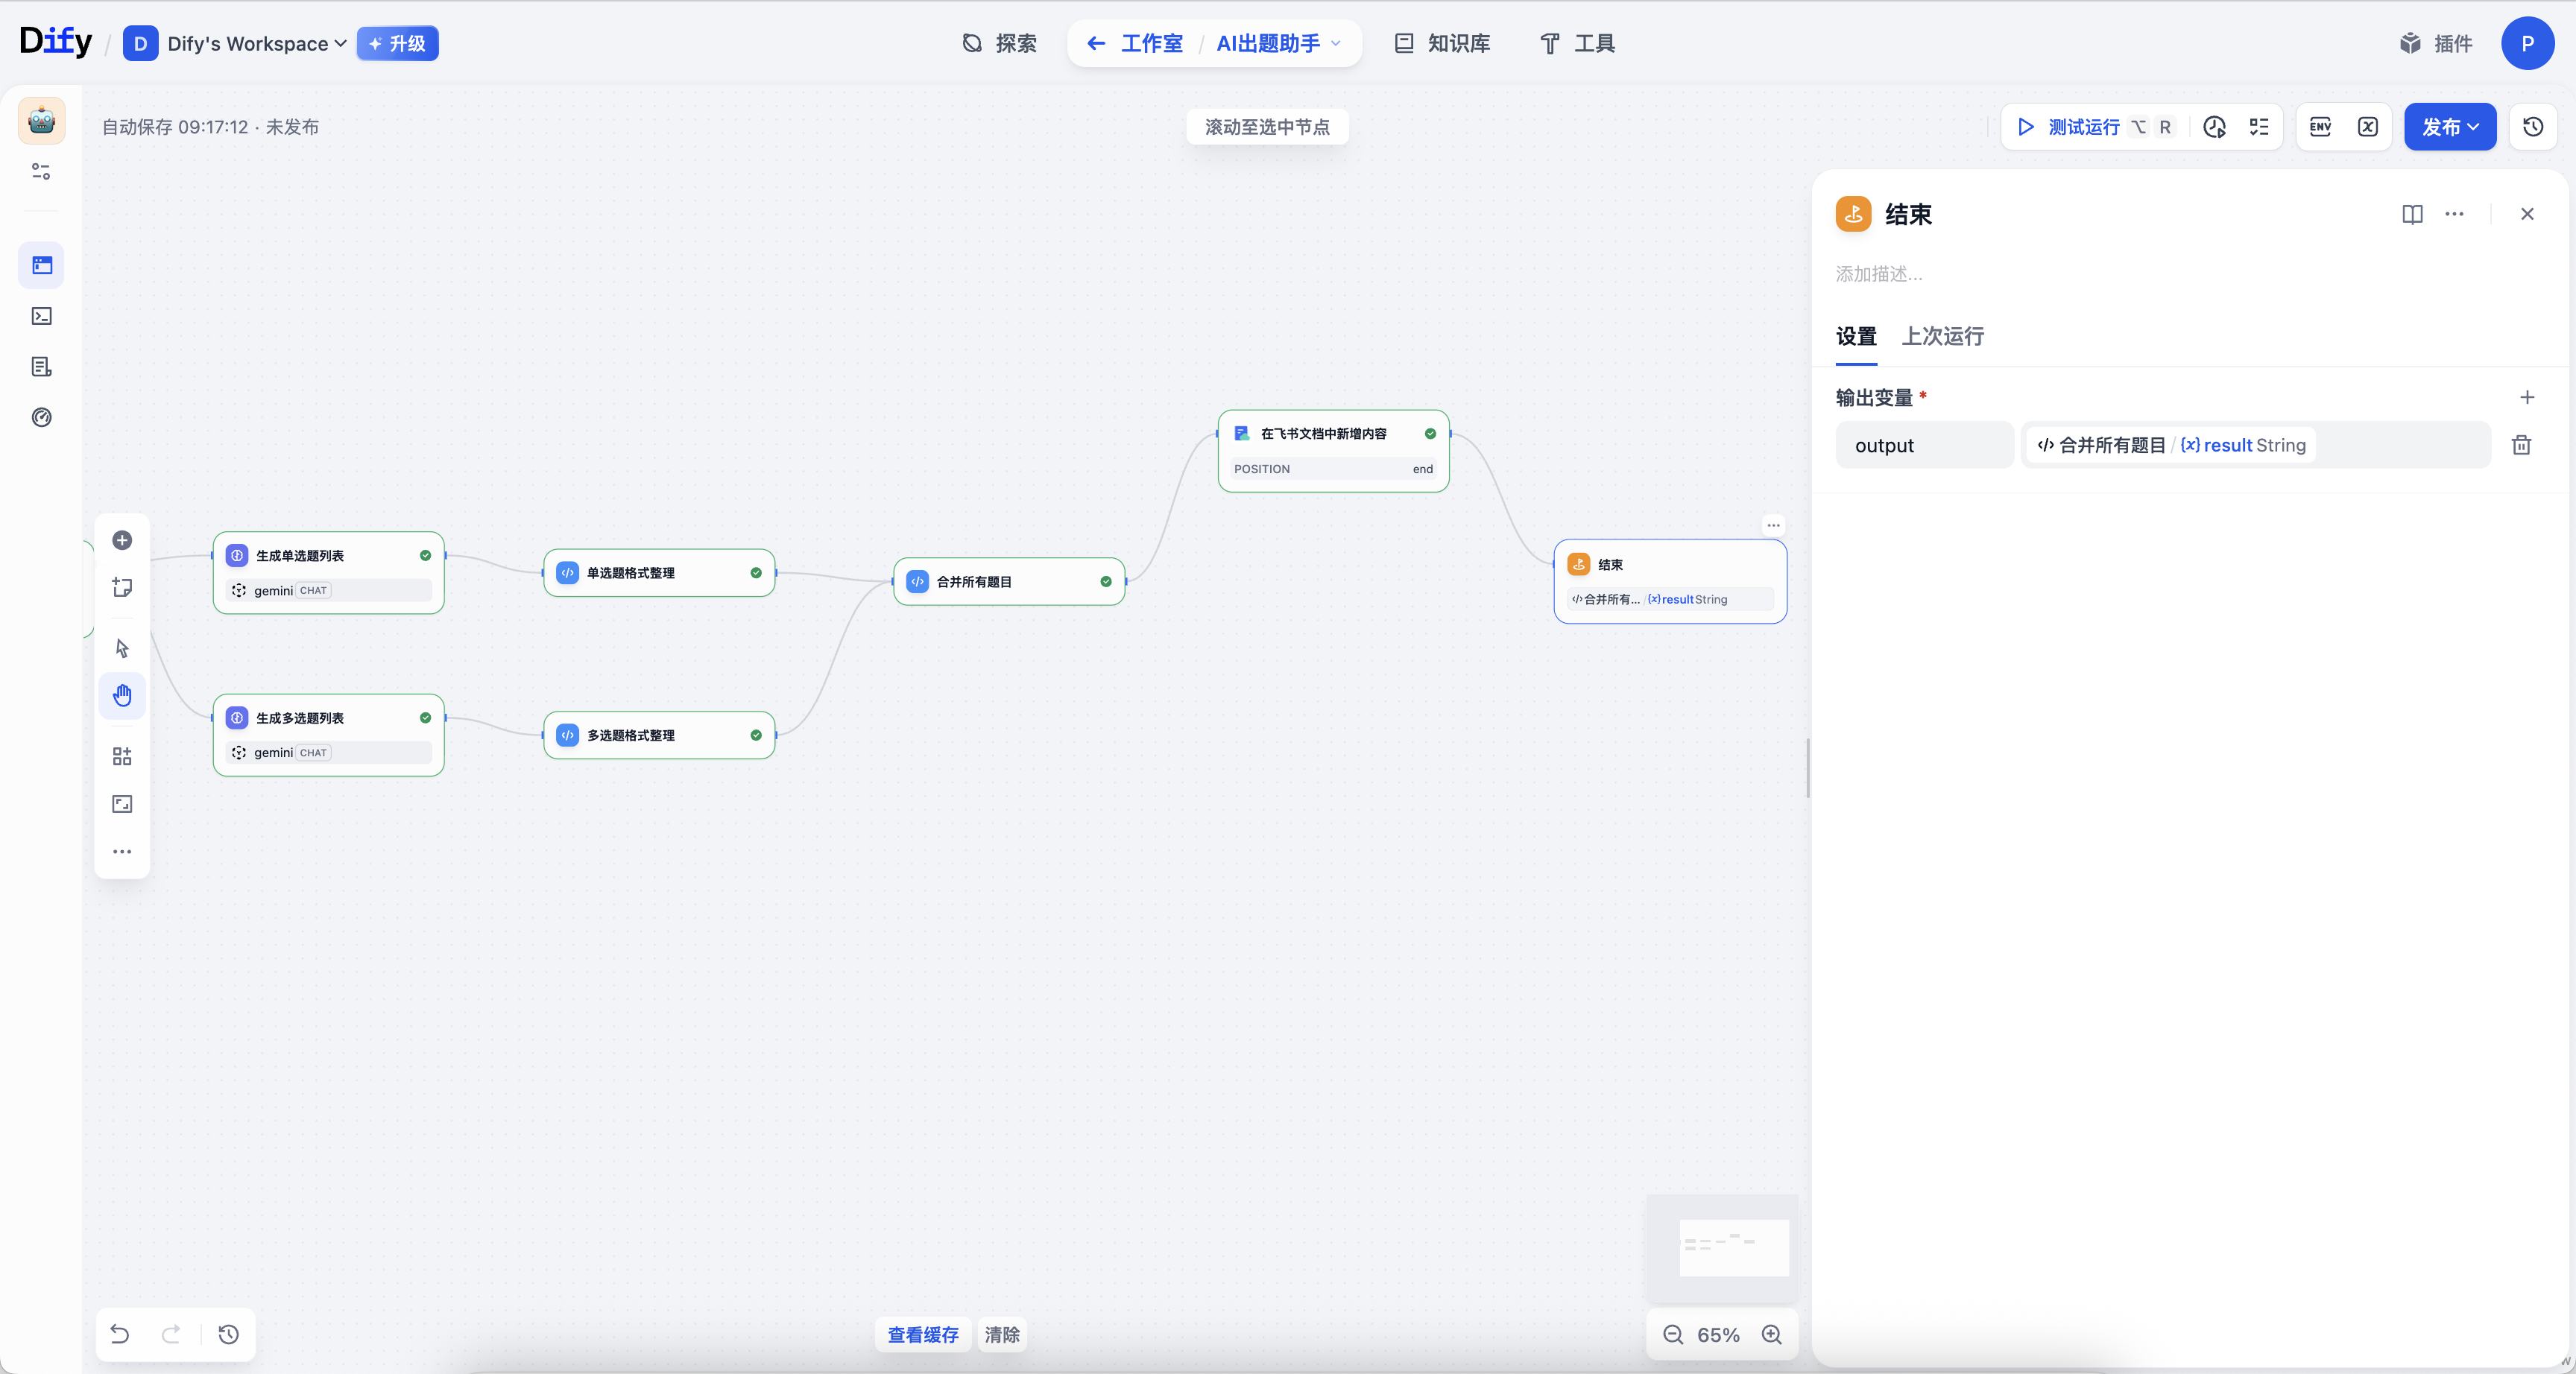
Task: Click the 查看缓存 button
Action: point(922,1334)
